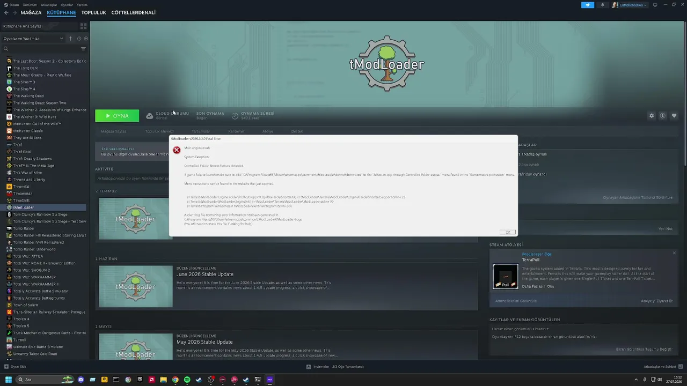Open Spotify from the taskbar
The height and width of the screenshot is (386, 687).
tap(187, 380)
